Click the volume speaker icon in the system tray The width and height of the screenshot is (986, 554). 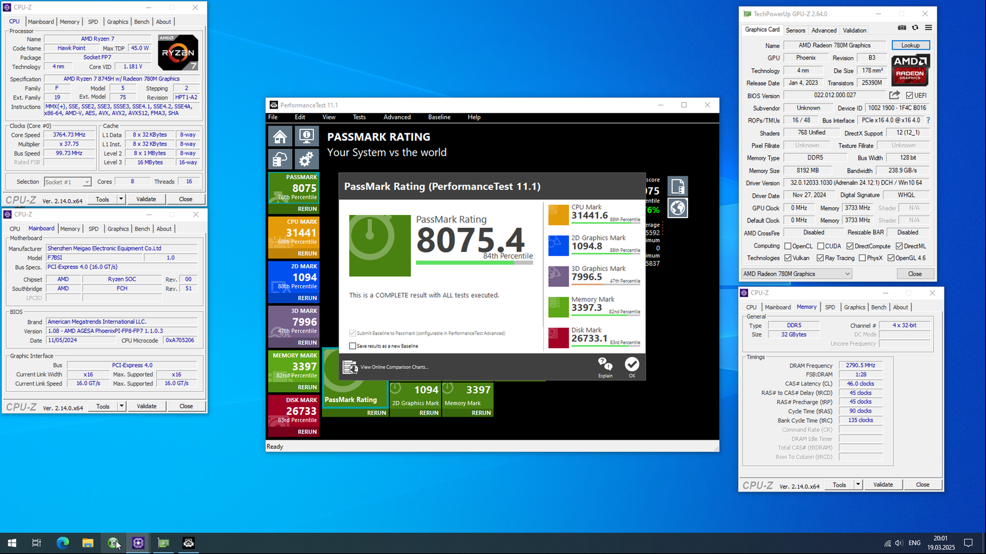[x=899, y=543]
